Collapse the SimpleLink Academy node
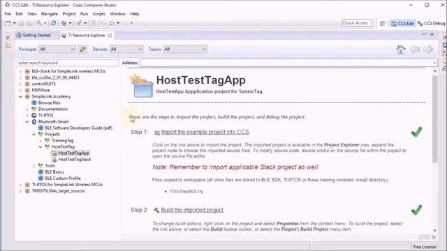 20,96
